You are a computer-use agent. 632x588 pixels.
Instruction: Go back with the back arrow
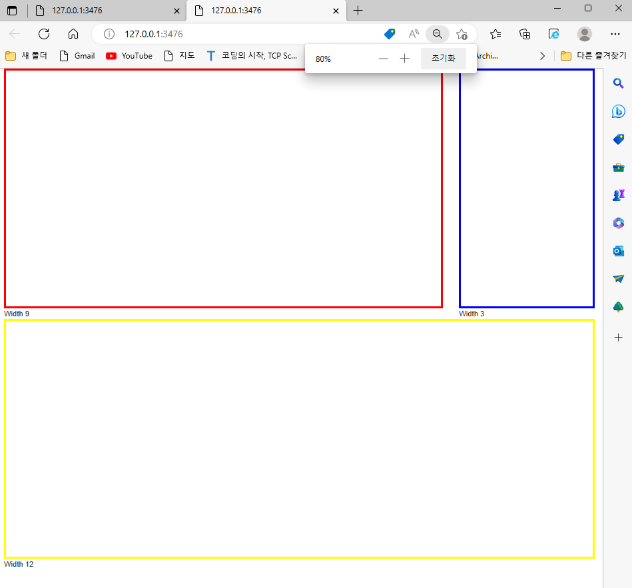[x=15, y=34]
